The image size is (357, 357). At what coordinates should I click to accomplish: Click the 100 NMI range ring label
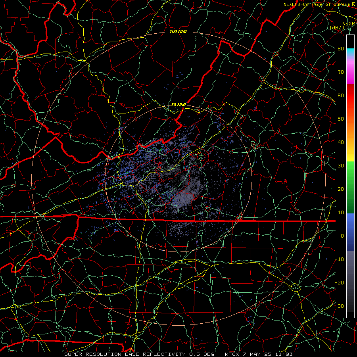click(x=178, y=31)
